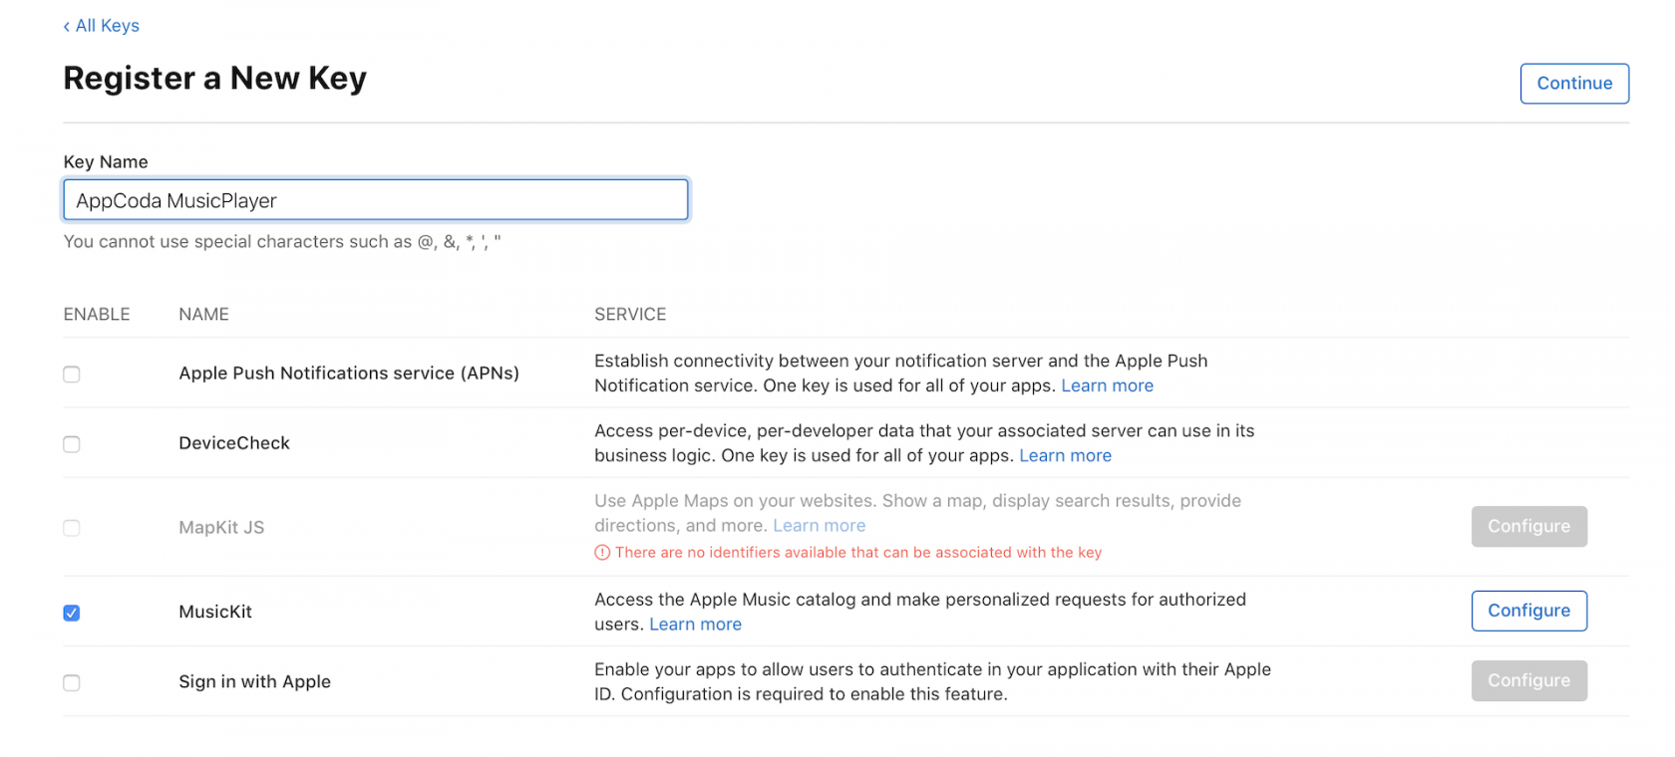Enable Sign in with Apple checkbox
Image resolution: width=1675 pixels, height=757 pixels.
72,682
